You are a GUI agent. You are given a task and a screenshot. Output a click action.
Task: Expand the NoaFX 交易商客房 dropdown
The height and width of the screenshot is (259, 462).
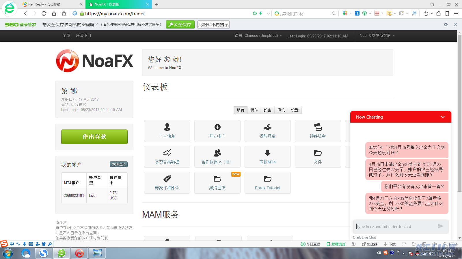377,36
